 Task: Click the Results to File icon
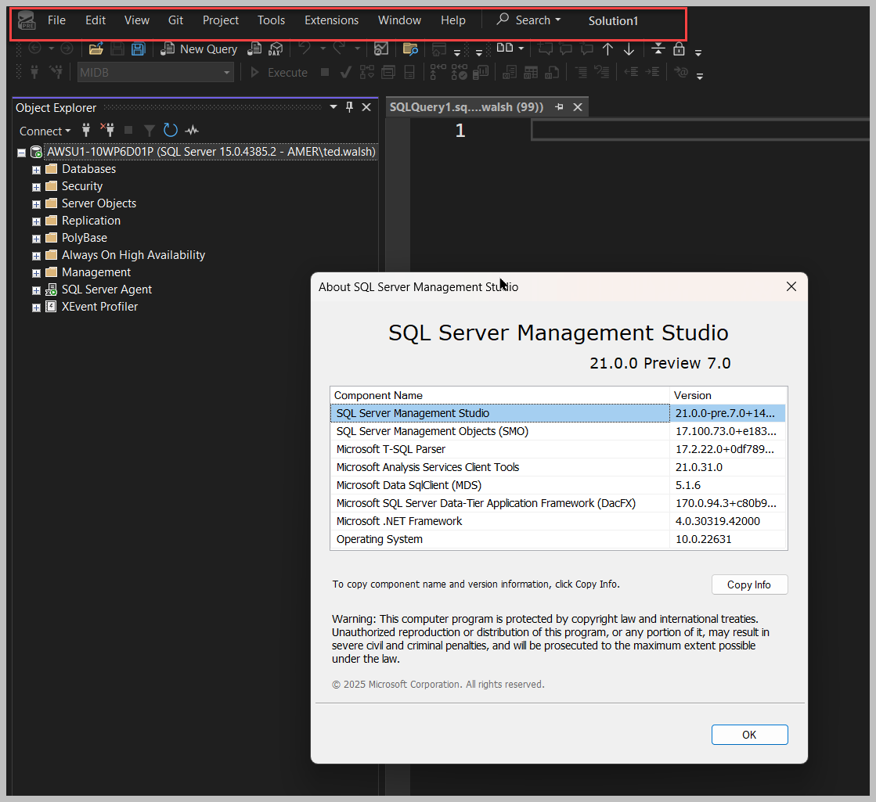pyautogui.click(x=552, y=72)
